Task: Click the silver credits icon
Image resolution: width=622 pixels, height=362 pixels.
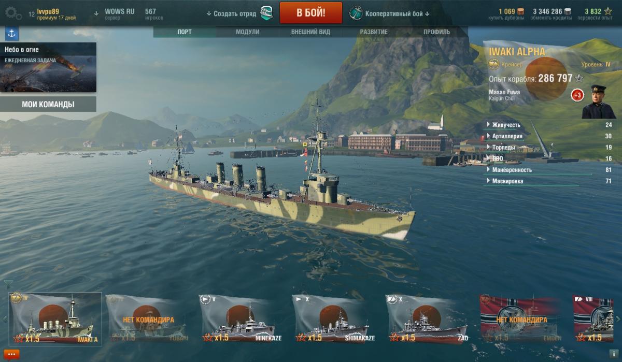Action: coord(568,11)
